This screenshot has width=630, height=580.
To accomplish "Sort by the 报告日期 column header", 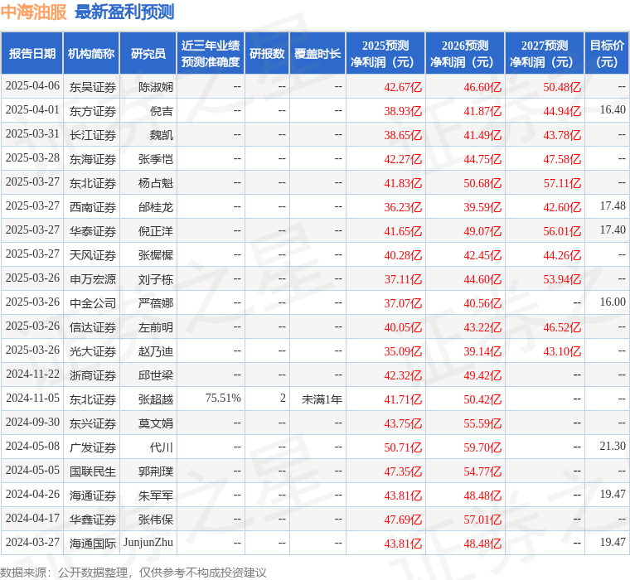I will [32, 53].
